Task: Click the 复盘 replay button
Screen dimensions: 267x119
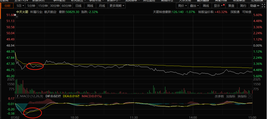Action: point(231,6)
